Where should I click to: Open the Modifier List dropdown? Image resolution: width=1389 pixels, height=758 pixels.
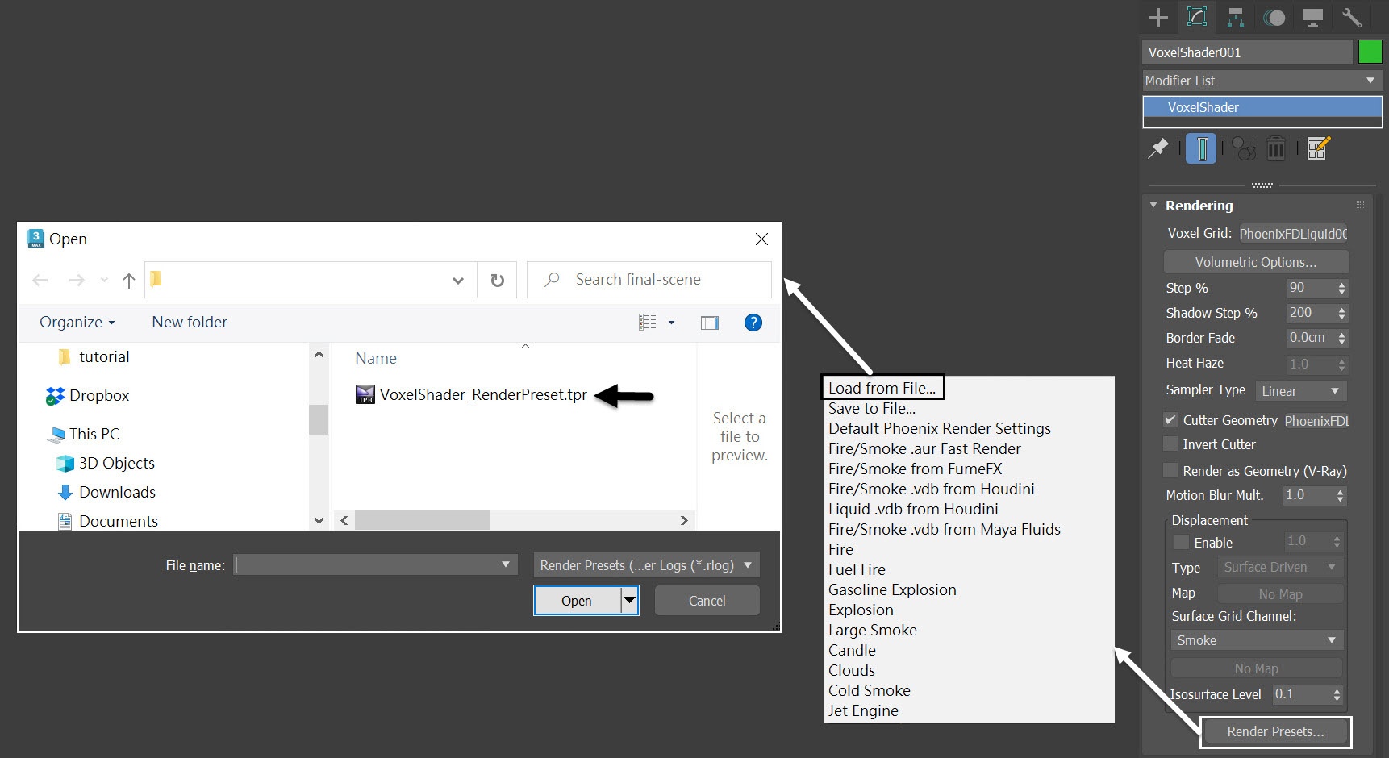(1262, 81)
